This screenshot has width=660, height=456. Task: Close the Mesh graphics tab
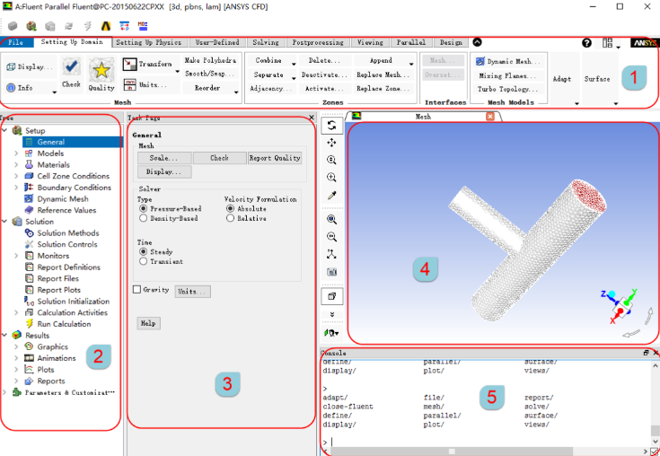pyautogui.click(x=489, y=117)
